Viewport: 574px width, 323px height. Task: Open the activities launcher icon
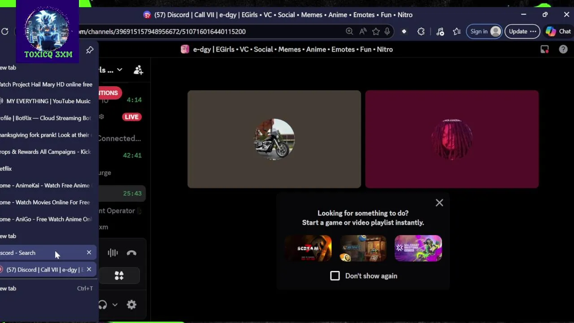[x=119, y=276]
